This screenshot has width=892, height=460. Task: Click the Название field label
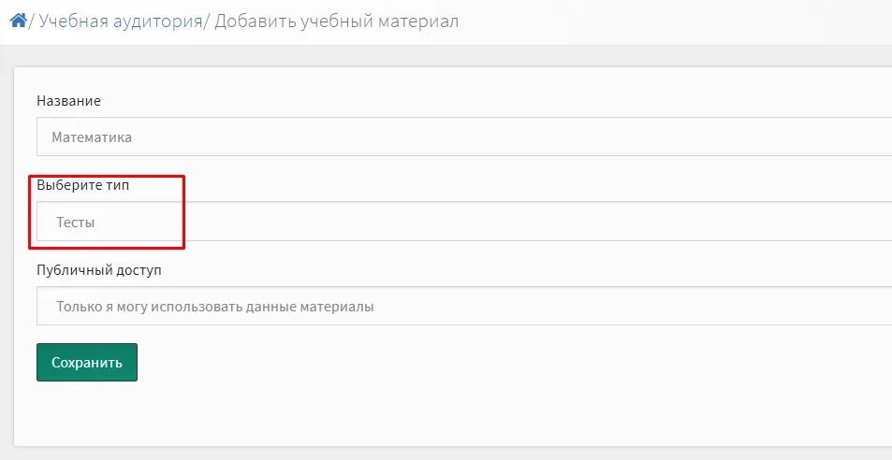pyautogui.click(x=68, y=100)
